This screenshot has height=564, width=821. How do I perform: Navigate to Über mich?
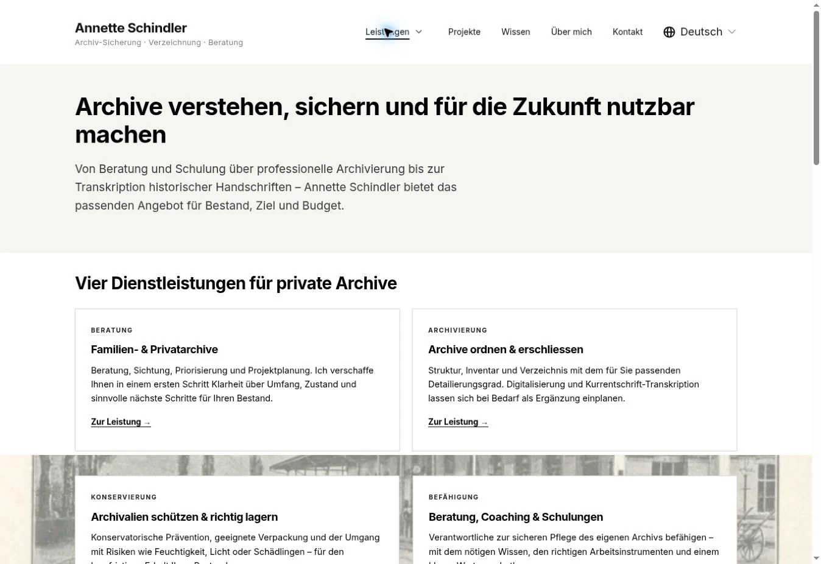pos(571,32)
